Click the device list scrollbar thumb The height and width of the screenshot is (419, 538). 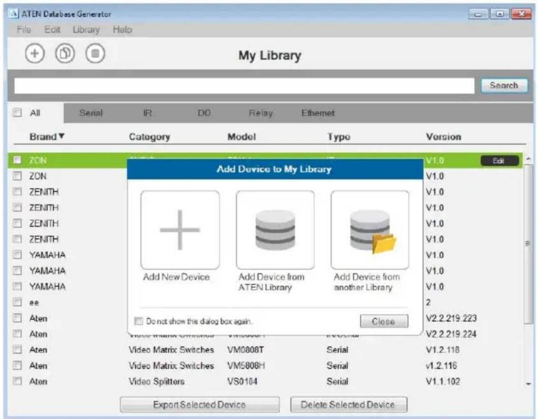528,243
